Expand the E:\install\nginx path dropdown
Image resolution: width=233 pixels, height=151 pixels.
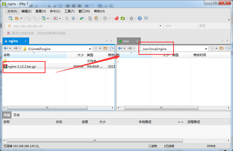coord(90,49)
